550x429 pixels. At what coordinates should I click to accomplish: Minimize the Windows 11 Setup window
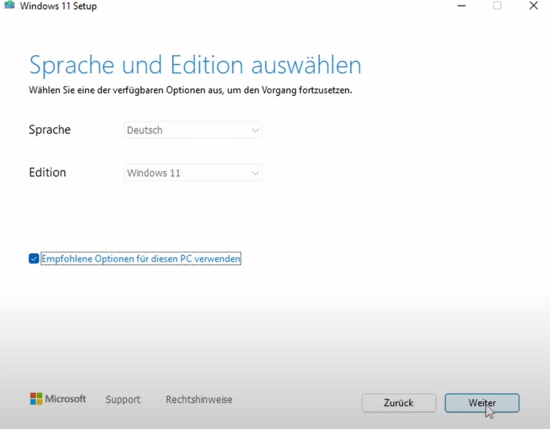[462, 5]
